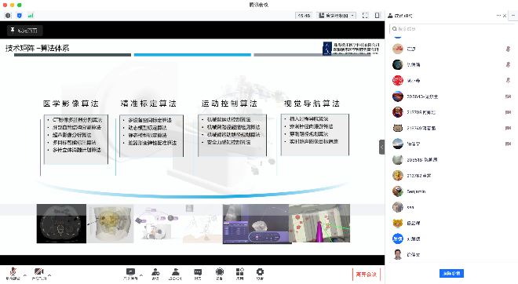This screenshot has width=518, height=284.
Task: Unmute the microphone in the bottom toolbar
Action: coord(13,274)
